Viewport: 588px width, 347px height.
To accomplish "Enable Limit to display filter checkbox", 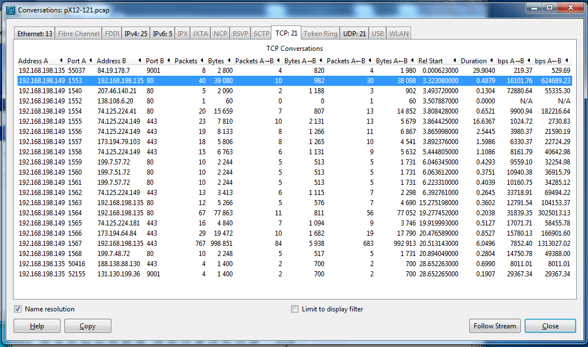I will point(295,309).
